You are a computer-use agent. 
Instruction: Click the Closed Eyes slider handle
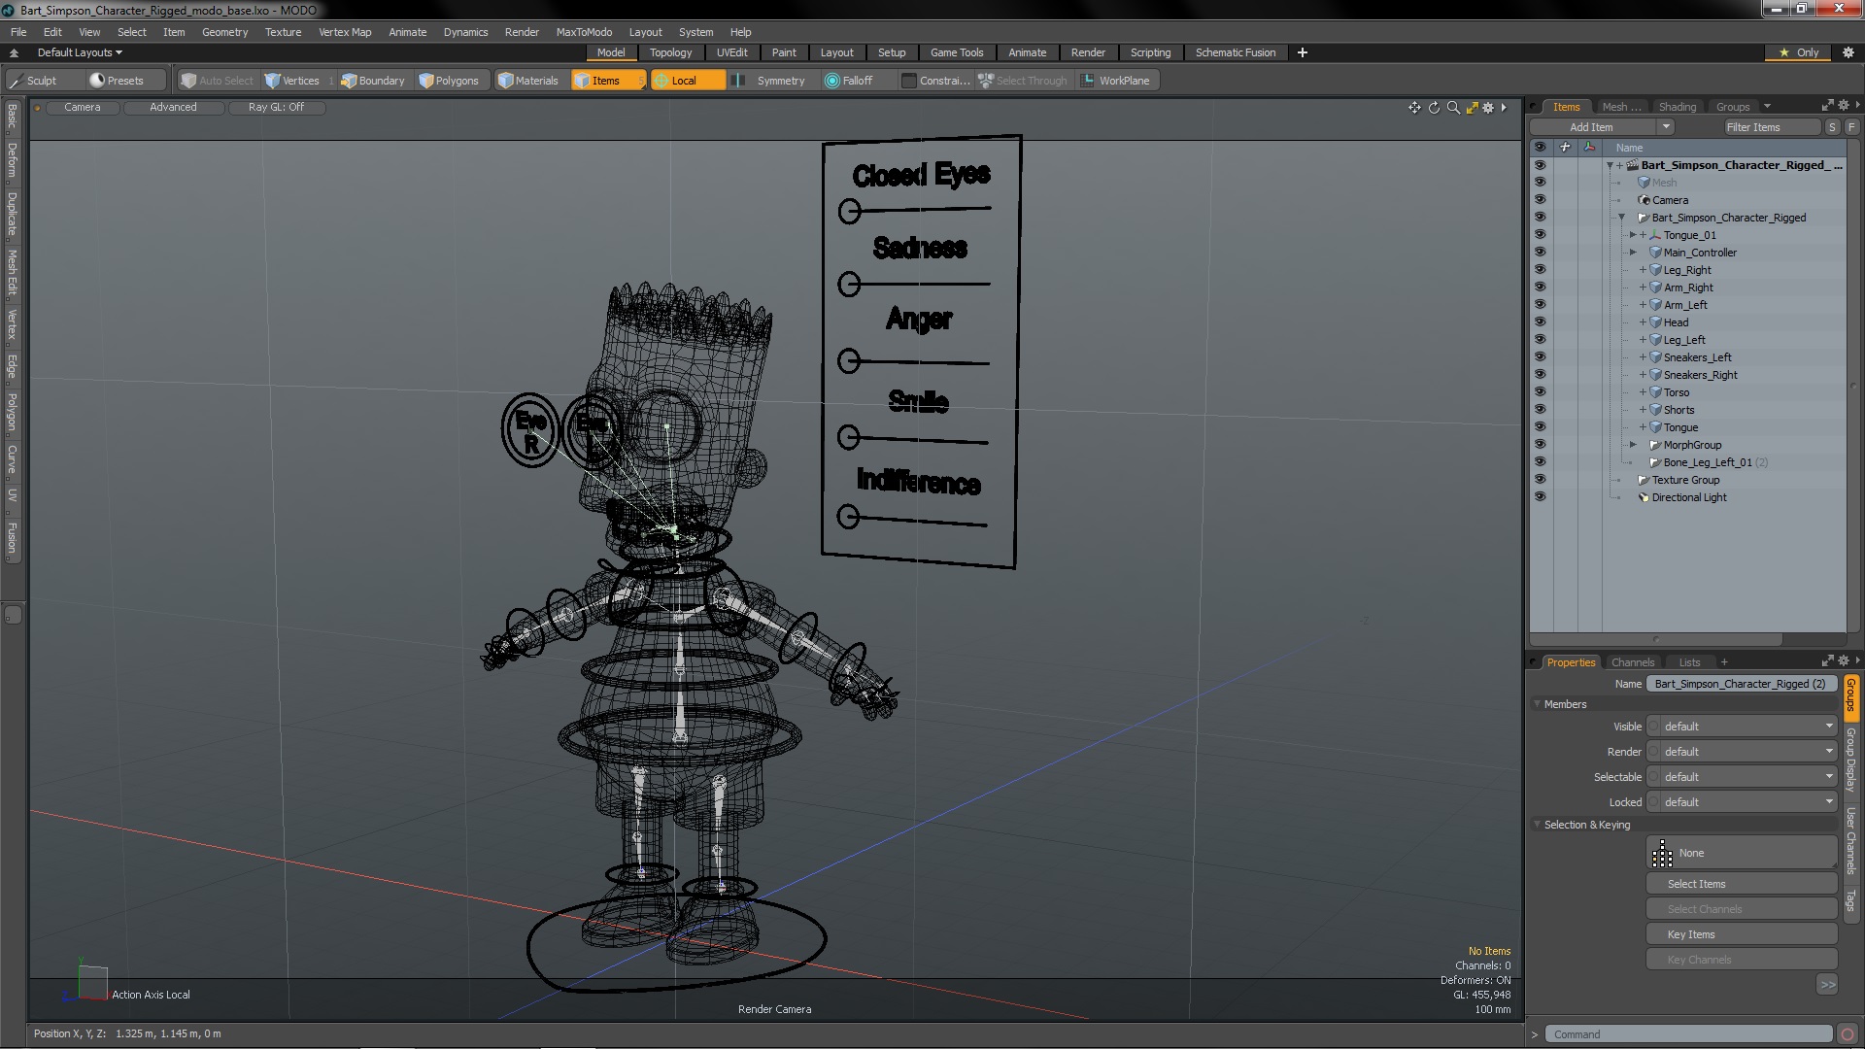pos(850,211)
